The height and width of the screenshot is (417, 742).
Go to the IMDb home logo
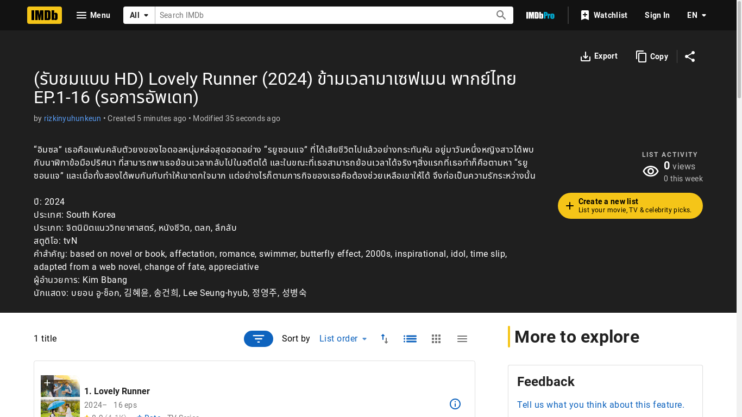(x=45, y=15)
